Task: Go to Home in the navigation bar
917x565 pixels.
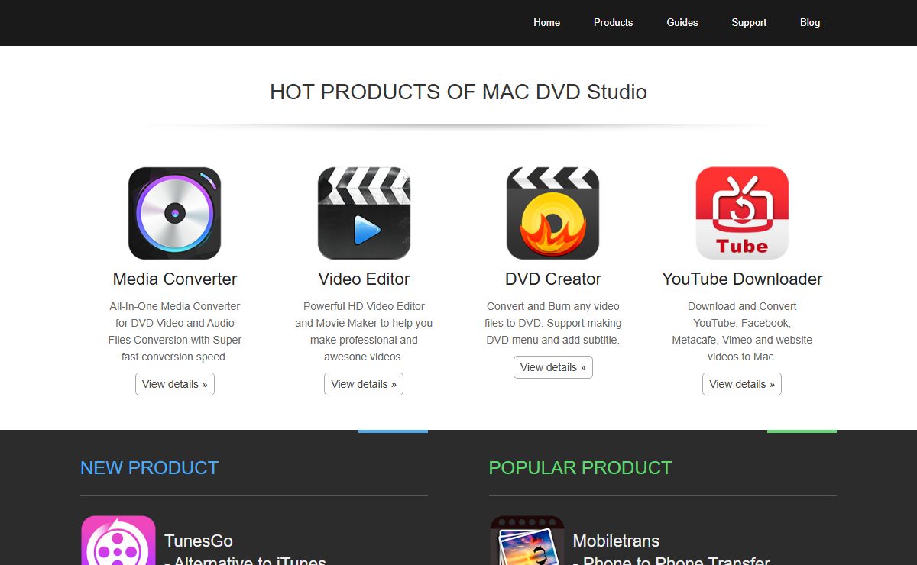Action: pyautogui.click(x=546, y=22)
